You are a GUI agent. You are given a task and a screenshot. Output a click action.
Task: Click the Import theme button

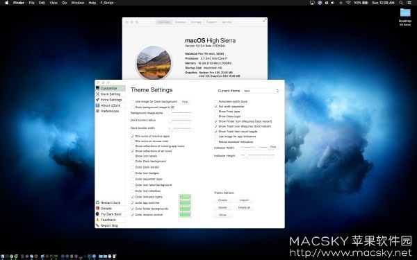244,200
